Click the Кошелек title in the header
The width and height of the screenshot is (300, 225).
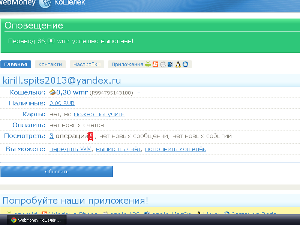[x=70, y=3]
